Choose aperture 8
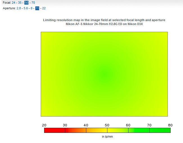The width and height of the screenshot is (183, 143). click(x=31, y=8)
